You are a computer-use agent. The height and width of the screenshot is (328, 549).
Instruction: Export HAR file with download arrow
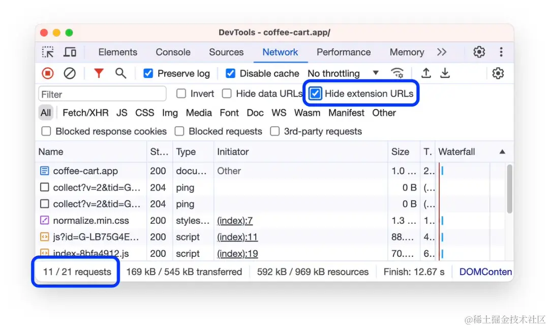[445, 73]
